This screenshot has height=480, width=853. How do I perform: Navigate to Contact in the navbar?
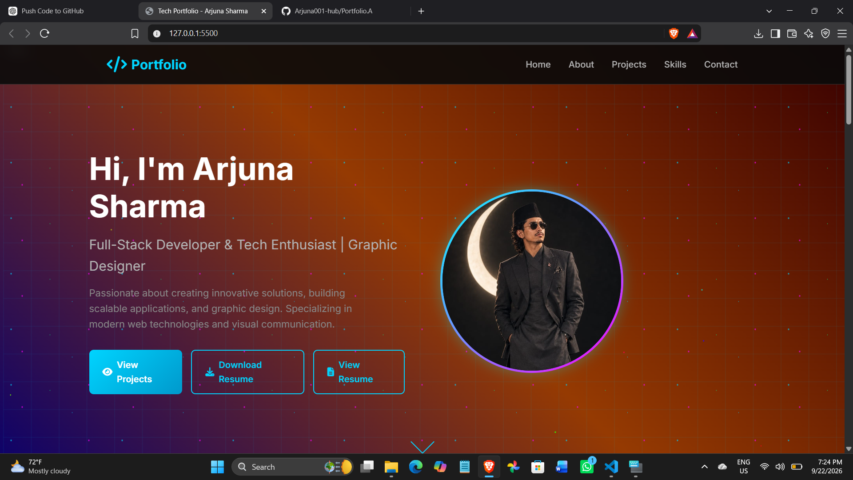[721, 64]
